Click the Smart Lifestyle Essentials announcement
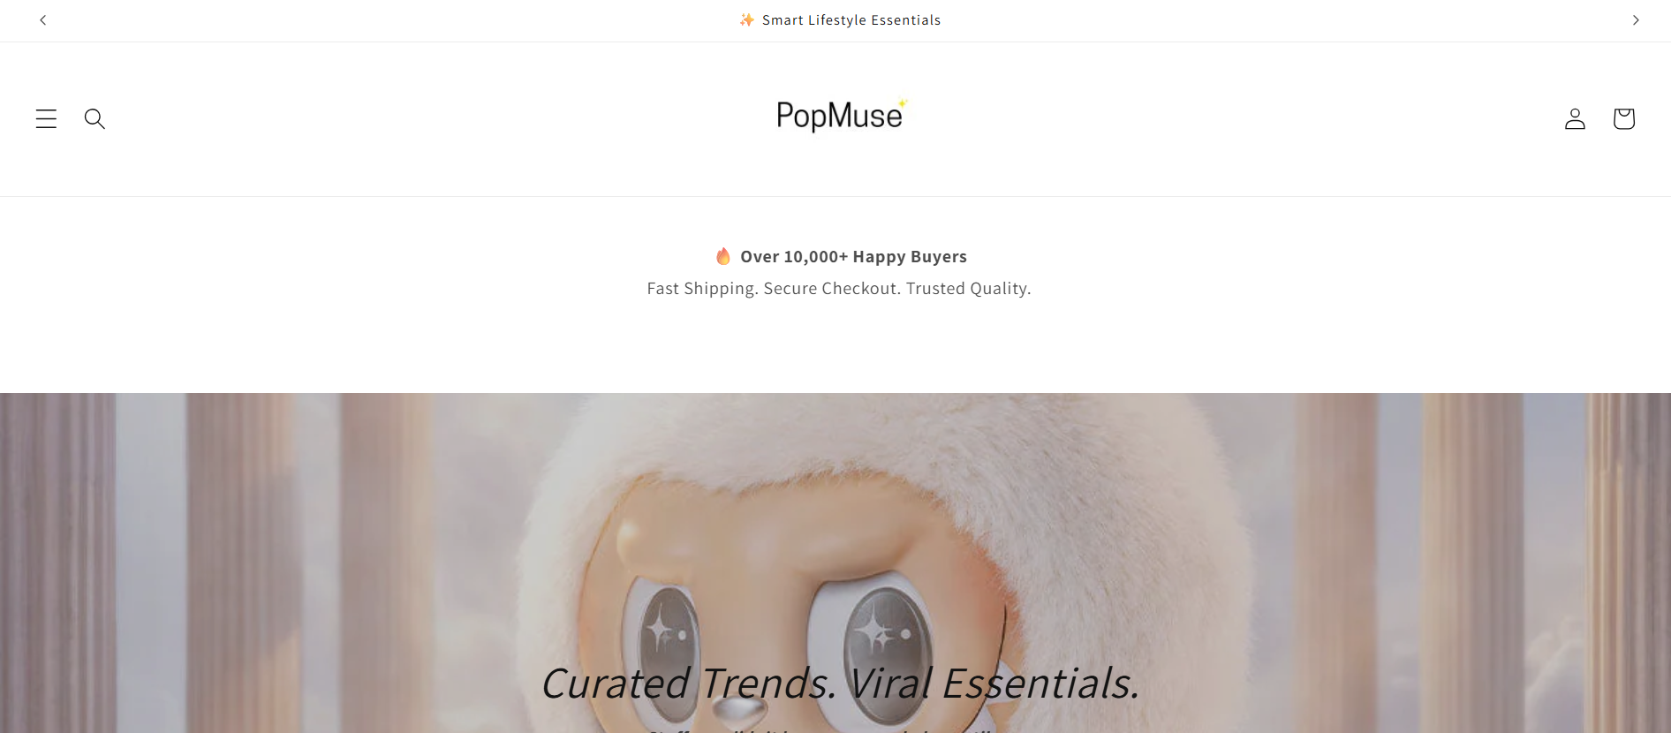Image resolution: width=1671 pixels, height=733 pixels. pyautogui.click(x=851, y=19)
